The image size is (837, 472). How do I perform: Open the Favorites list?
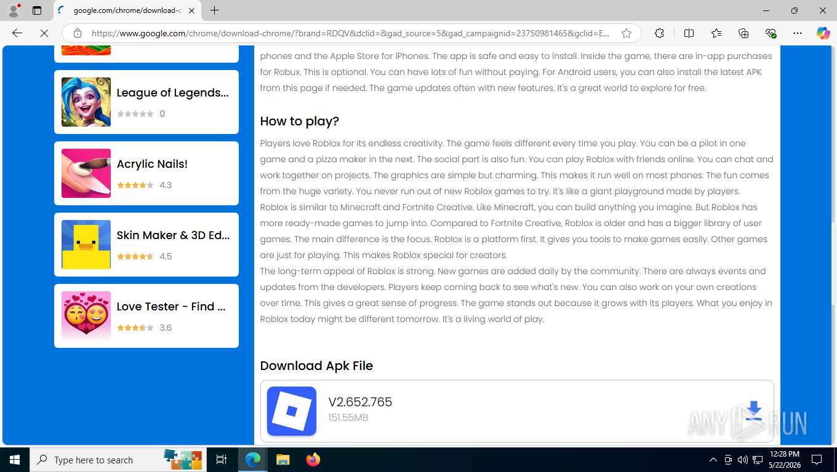click(x=716, y=33)
